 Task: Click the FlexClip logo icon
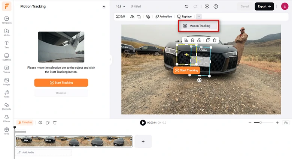[x=6, y=6]
